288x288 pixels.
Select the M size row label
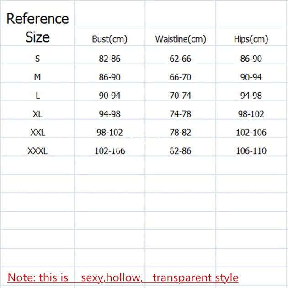click(37, 77)
